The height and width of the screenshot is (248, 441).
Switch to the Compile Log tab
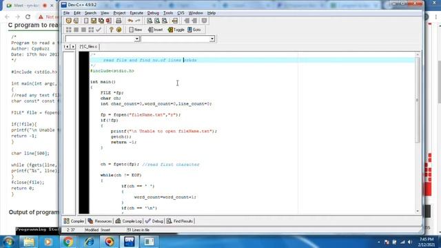tap(128, 221)
